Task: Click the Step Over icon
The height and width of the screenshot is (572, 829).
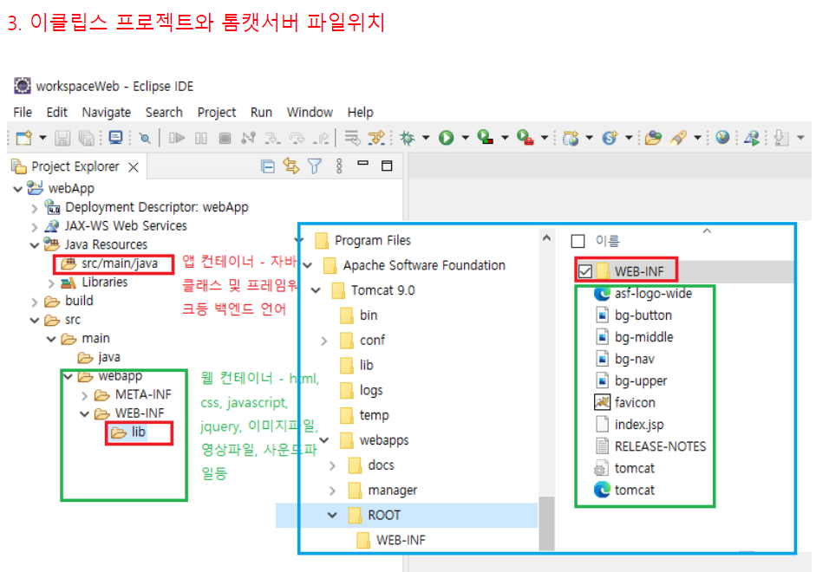Action: [297, 138]
